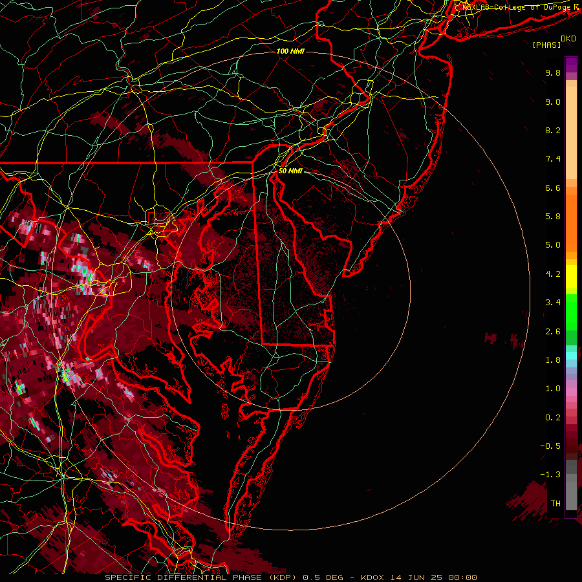Select the "7.4" scale value

point(553,159)
